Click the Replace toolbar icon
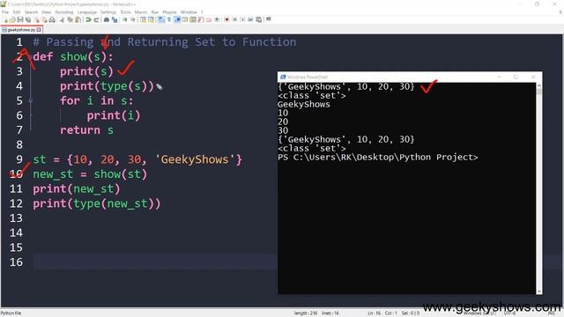The image size is (564, 317). pyautogui.click(x=115, y=19)
